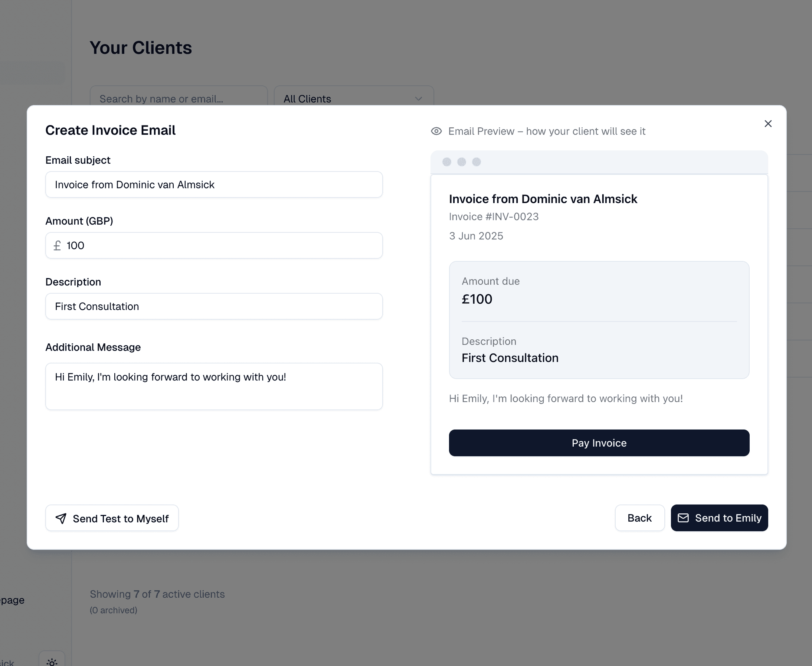812x666 pixels.
Task: Click the middle window dot in the preview mockup
Action: [x=462, y=162]
